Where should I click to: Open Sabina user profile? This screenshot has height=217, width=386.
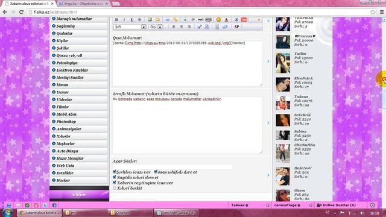300,131
